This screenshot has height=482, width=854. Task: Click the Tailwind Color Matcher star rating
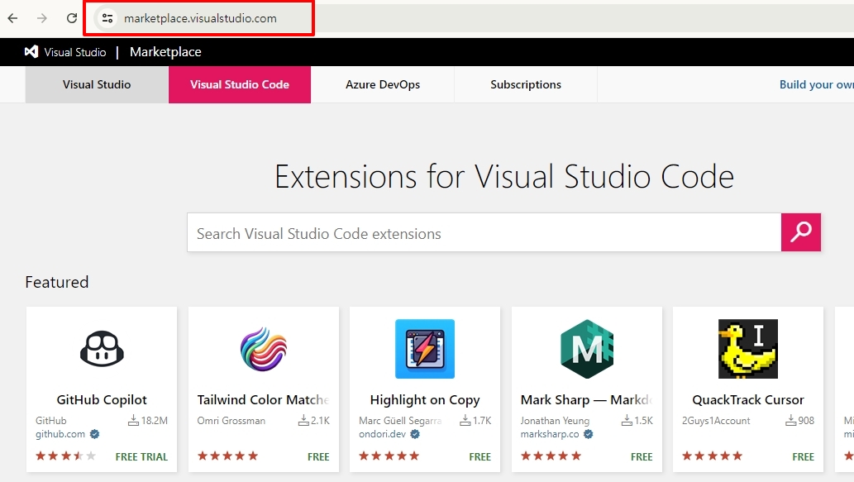[x=227, y=456]
